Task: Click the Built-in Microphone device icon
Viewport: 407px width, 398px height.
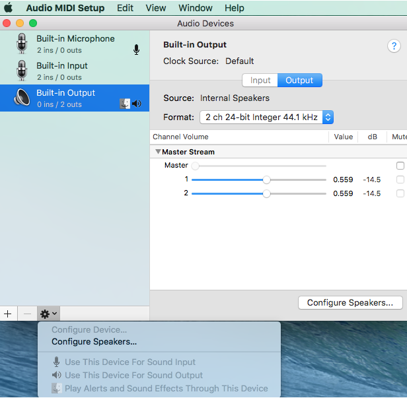Action: point(22,44)
